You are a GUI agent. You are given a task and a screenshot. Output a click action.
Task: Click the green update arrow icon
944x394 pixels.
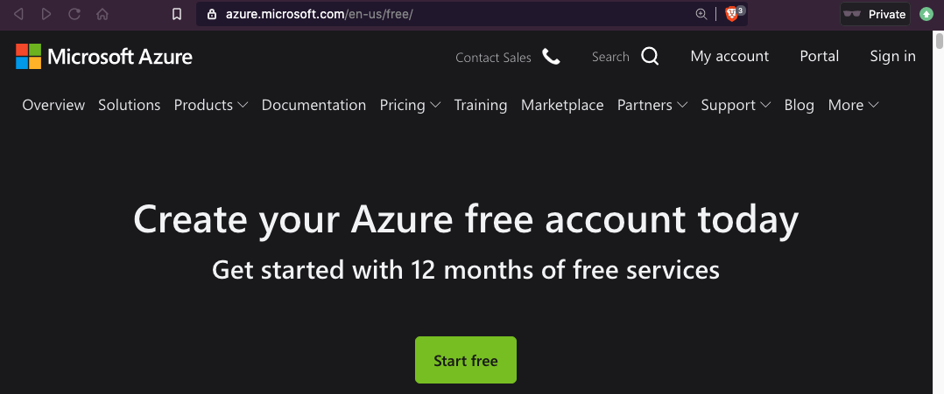[x=927, y=14]
